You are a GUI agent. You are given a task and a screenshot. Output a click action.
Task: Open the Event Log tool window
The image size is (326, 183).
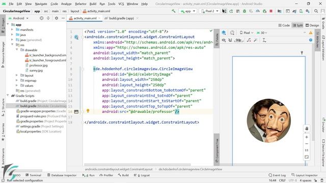pos(277,175)
